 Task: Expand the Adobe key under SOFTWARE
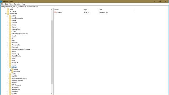tap(8, 21)
